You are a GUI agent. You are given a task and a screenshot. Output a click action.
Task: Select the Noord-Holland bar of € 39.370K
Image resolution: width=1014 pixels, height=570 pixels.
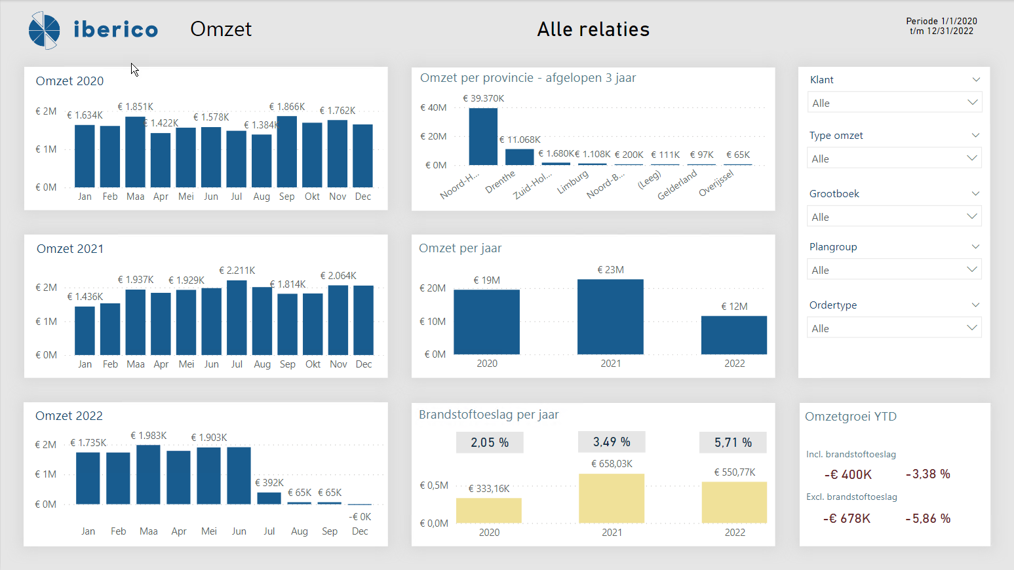(483, 136)
